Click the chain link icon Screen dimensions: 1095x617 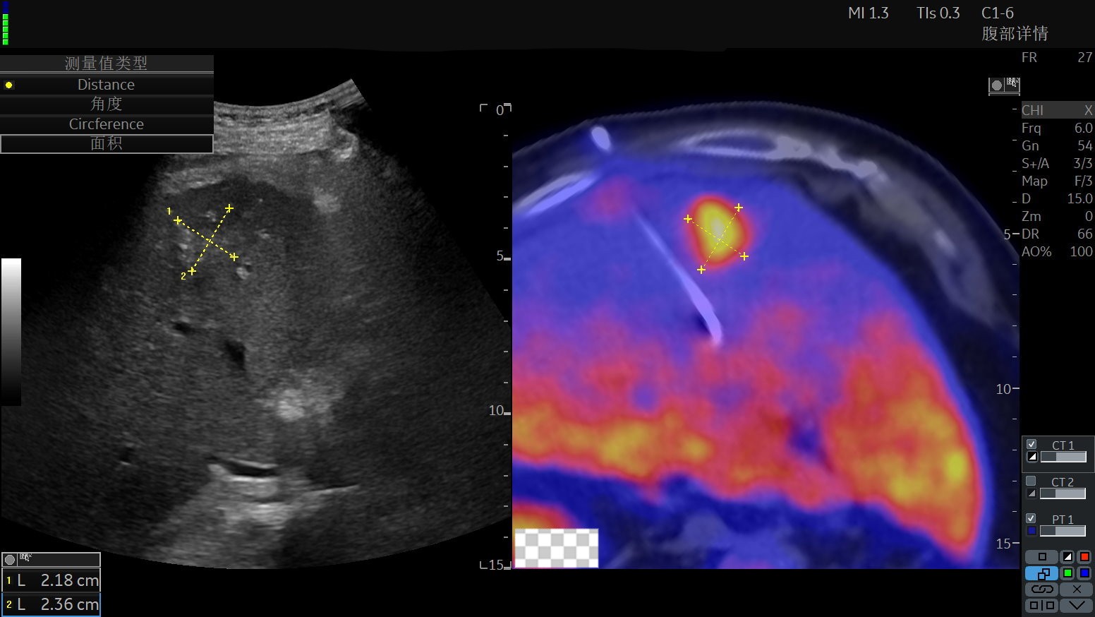tap(1041, 589)
